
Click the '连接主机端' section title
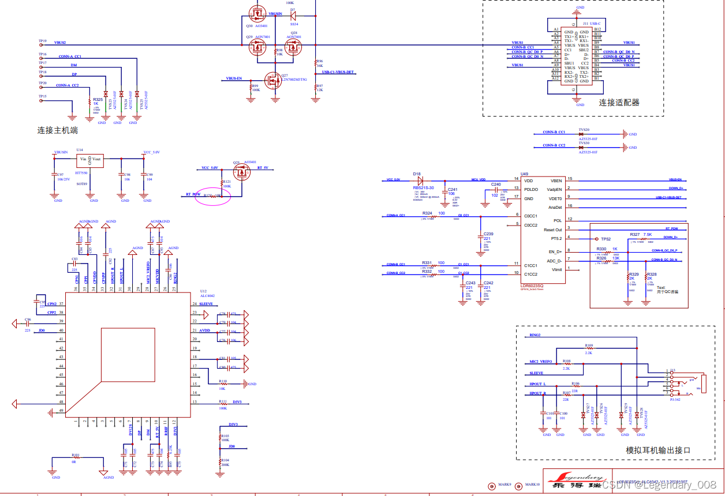click(x=58, y=130)
